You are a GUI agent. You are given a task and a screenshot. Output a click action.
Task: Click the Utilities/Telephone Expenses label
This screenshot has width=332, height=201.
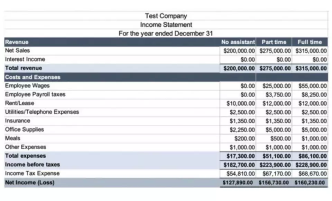42,112
